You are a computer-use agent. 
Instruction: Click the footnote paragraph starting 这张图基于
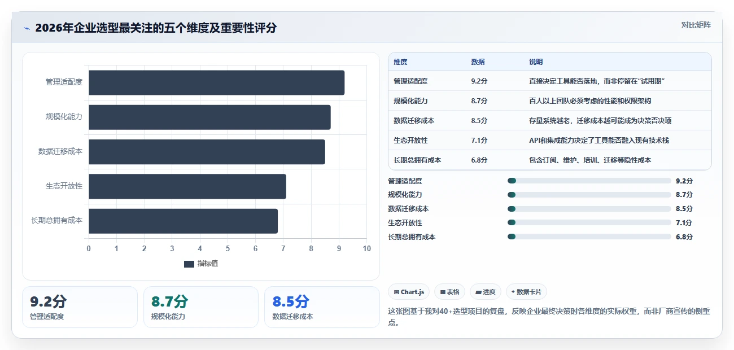(x=549, y=317)
